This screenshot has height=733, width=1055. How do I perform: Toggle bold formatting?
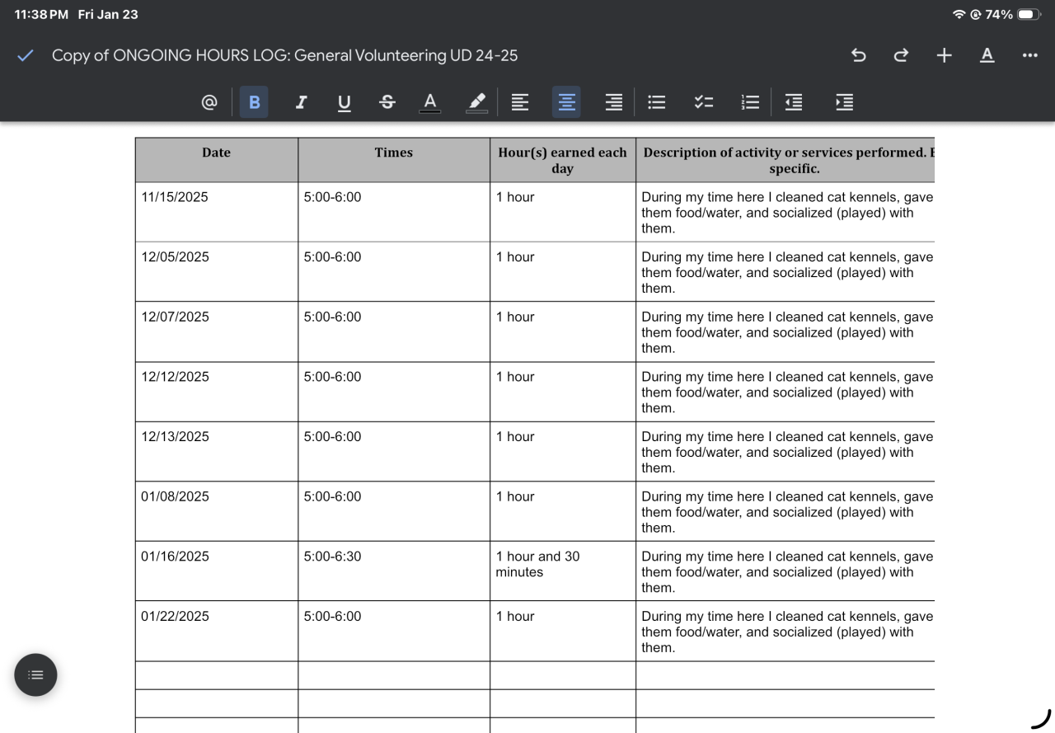pyautogui.click(x=254, y=102)
